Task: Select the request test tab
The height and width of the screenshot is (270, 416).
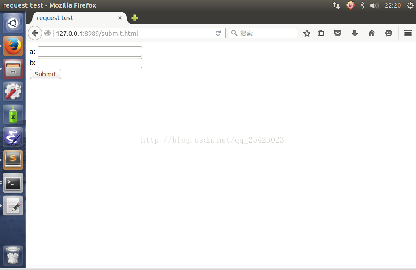Action: [x=79, y=18]
